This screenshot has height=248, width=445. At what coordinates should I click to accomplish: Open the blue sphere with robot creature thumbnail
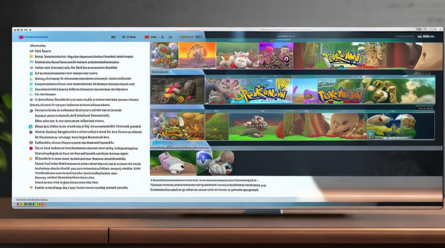215,163
